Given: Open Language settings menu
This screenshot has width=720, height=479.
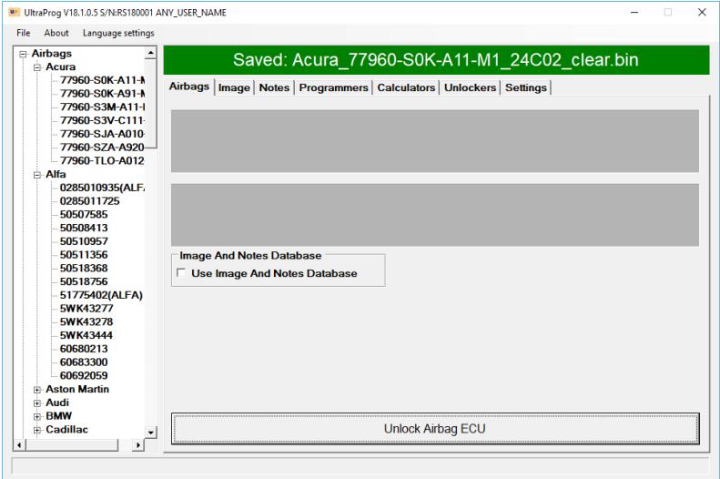Looking at the screenshot, I should coord(118,33).
